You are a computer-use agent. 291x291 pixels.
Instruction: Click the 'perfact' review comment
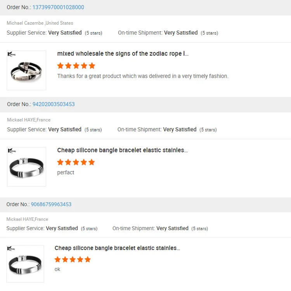pyautogui.click(x=66, y=172)
